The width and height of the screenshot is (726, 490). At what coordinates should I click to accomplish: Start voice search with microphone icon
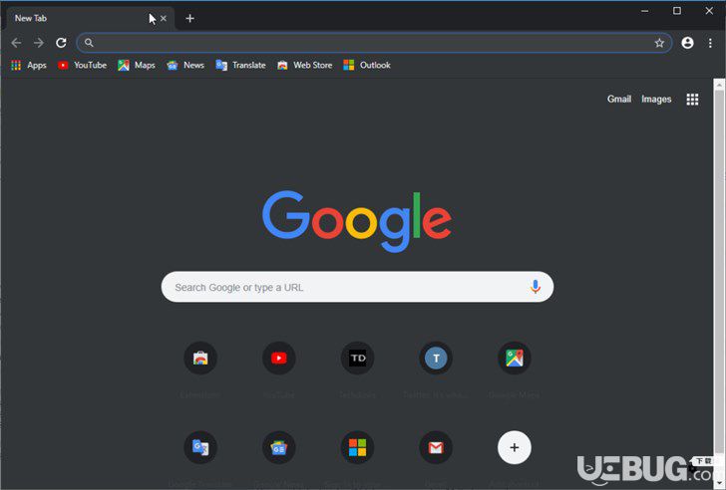[x=536, y=287]
